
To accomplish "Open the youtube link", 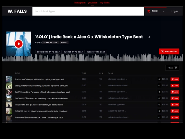I will click(92, 3).
